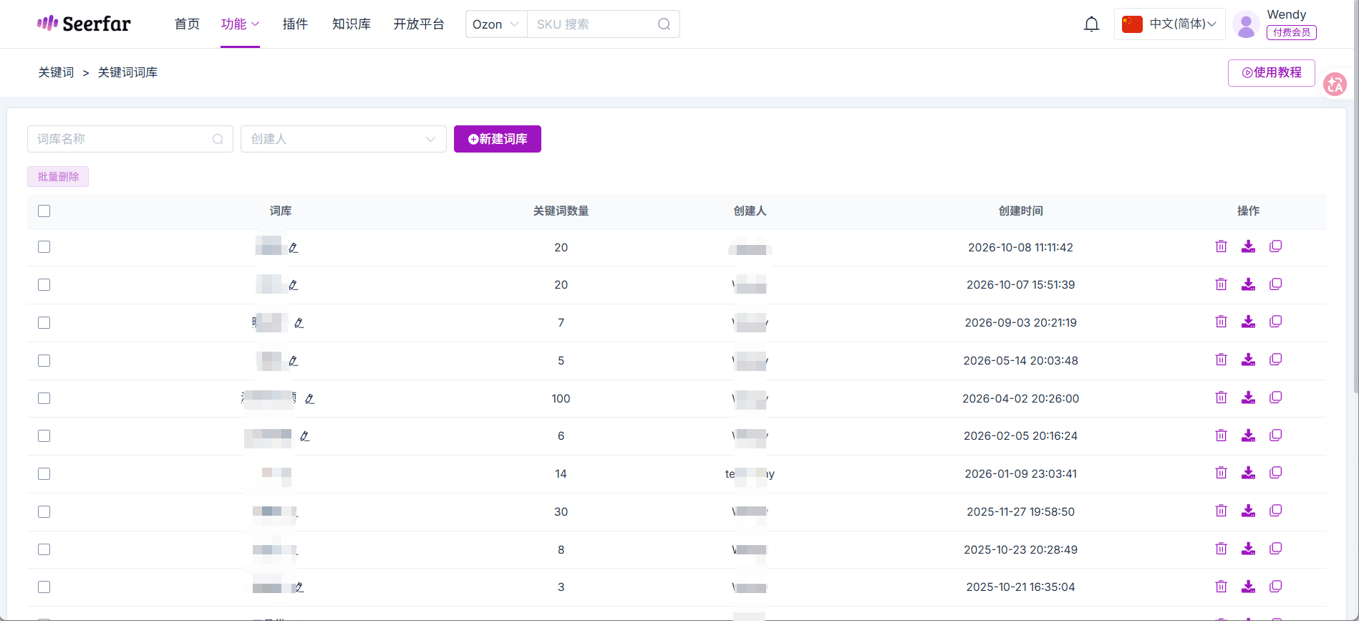The image size is (1359, 621).
Task: Open the notifications bell
Action: pos(1091,24)
